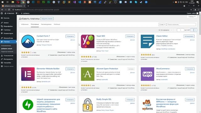
Task: Click the Загрузить плагин upload button
Action: 47,19
